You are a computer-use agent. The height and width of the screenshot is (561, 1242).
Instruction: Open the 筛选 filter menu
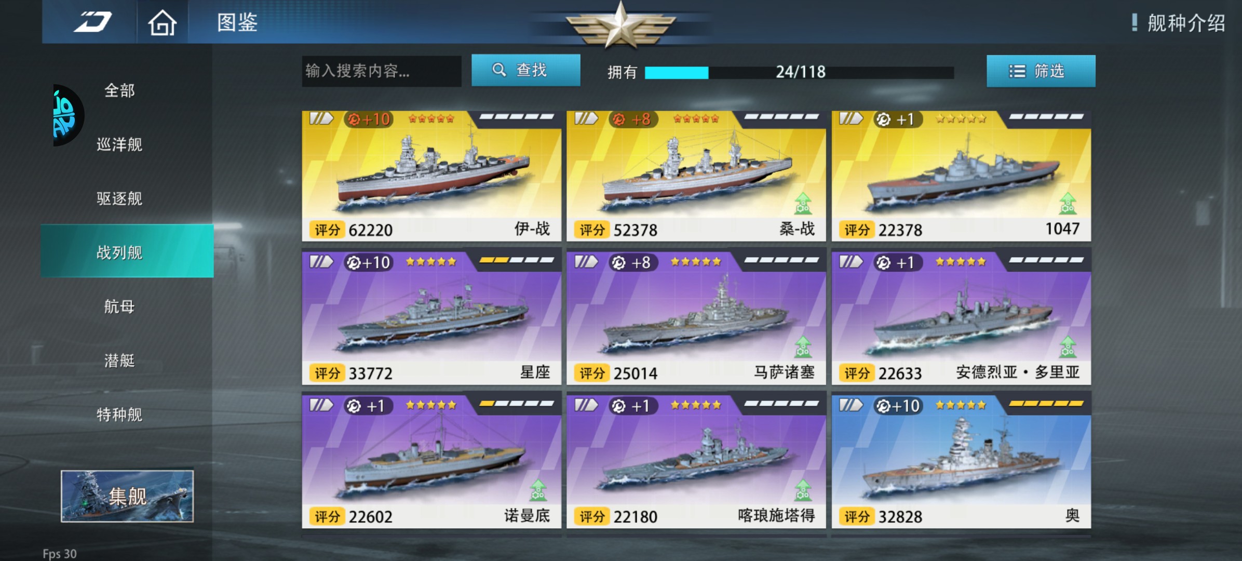tap(1041, 71)
